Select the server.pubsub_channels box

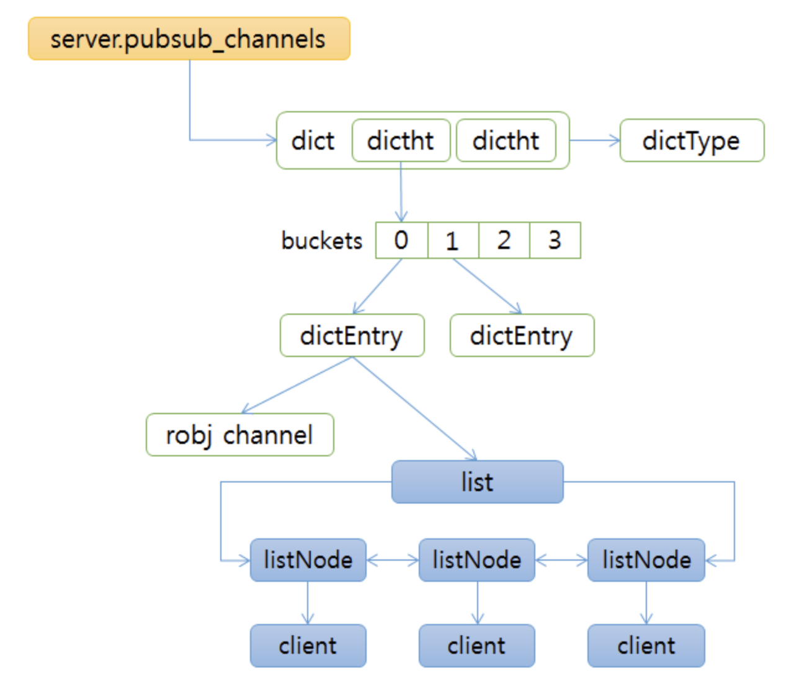(189, 38)
